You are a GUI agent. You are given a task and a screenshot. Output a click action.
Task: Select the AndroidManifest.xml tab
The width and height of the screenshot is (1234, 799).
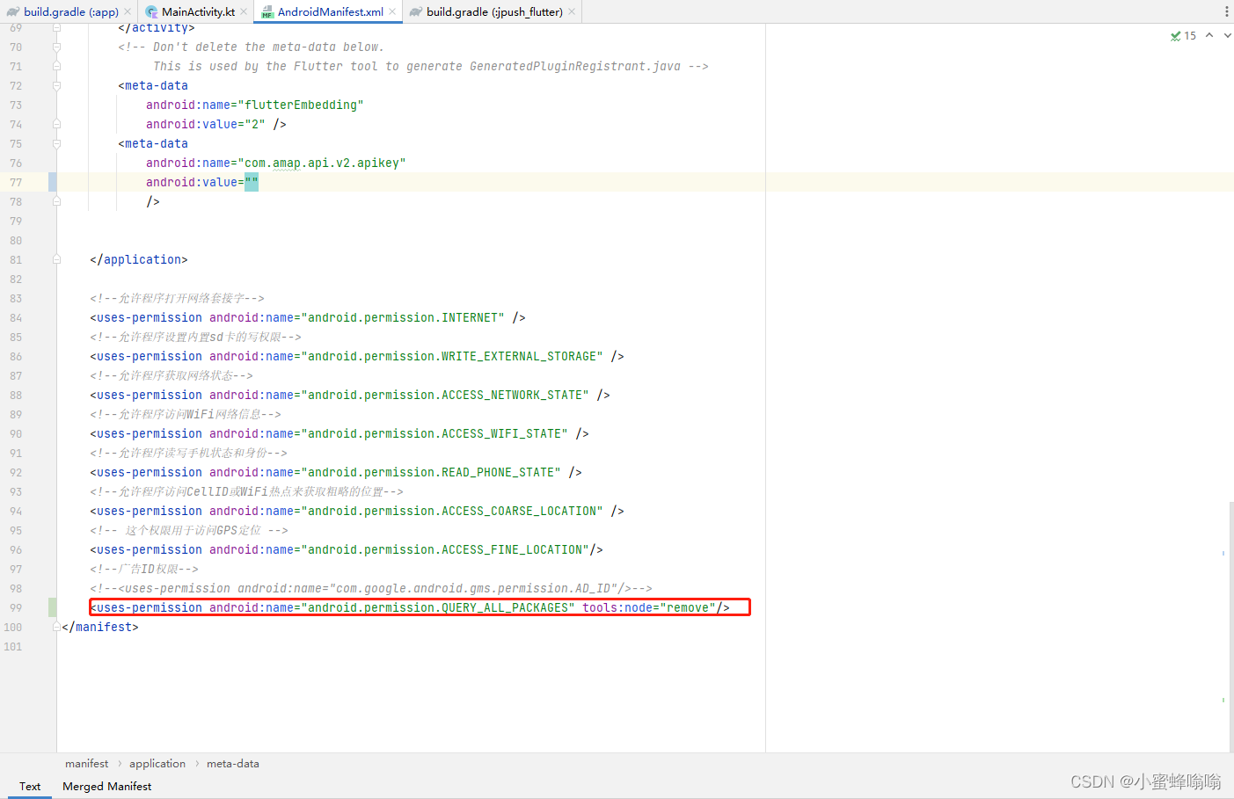[x=330, y=11]
